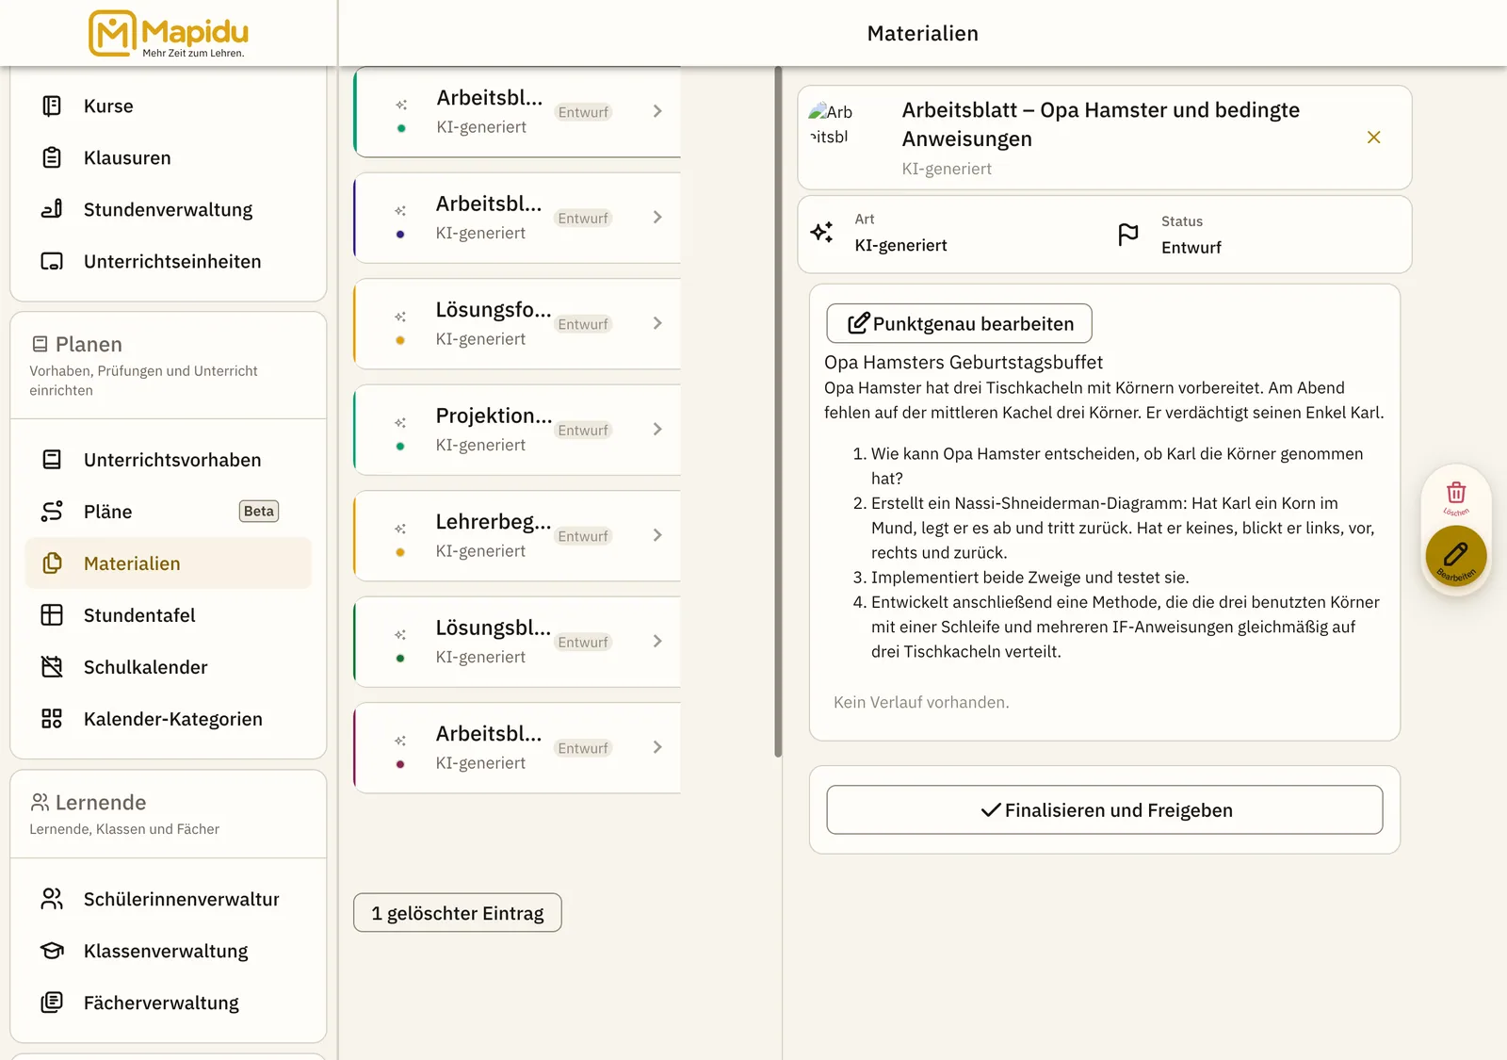Click the Klausuren clipboard icon
The height and width of the screenshot is (1060, 1507).
[52, 158]
